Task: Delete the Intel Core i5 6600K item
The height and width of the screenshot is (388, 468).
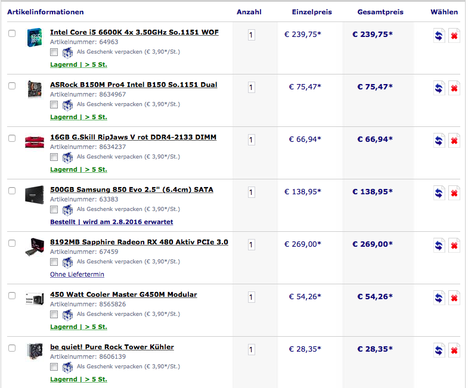Action: click(454, 35)
